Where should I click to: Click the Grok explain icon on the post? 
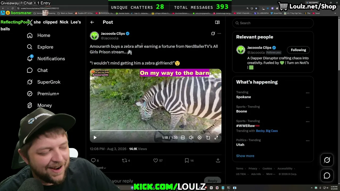pos(213,33)
